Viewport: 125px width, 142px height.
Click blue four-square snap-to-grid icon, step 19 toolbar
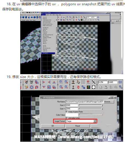pos(49,87)
